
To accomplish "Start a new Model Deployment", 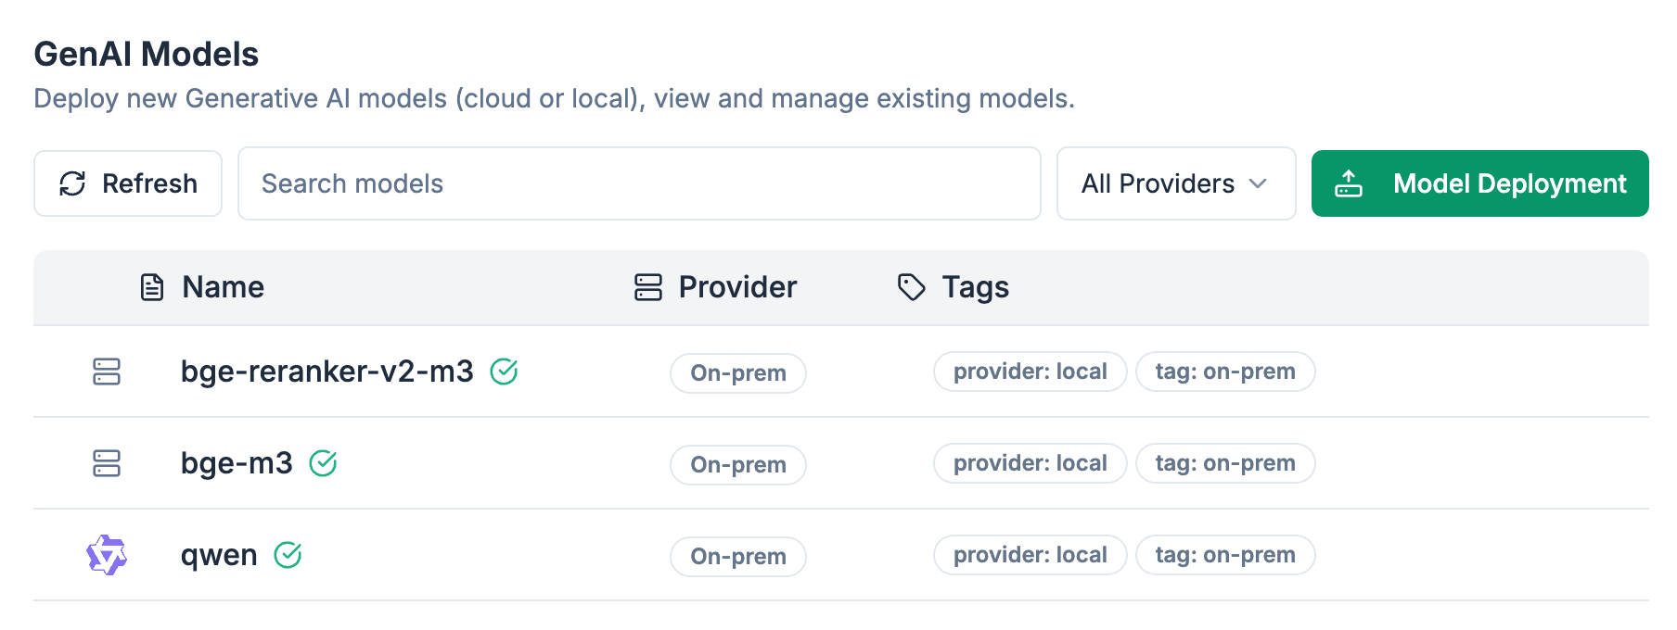I will 1479,183.
